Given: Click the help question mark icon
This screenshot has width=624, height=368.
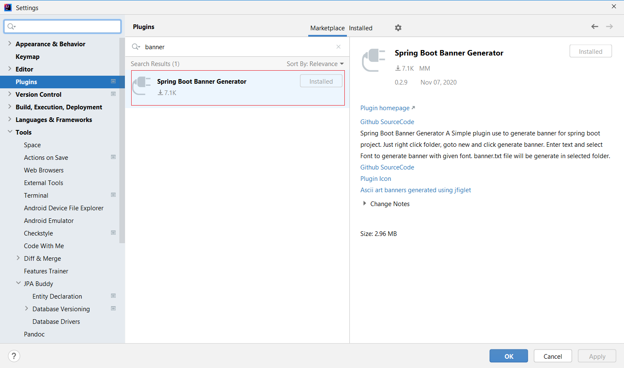Looking at the screenshot, I should [14, 356].
